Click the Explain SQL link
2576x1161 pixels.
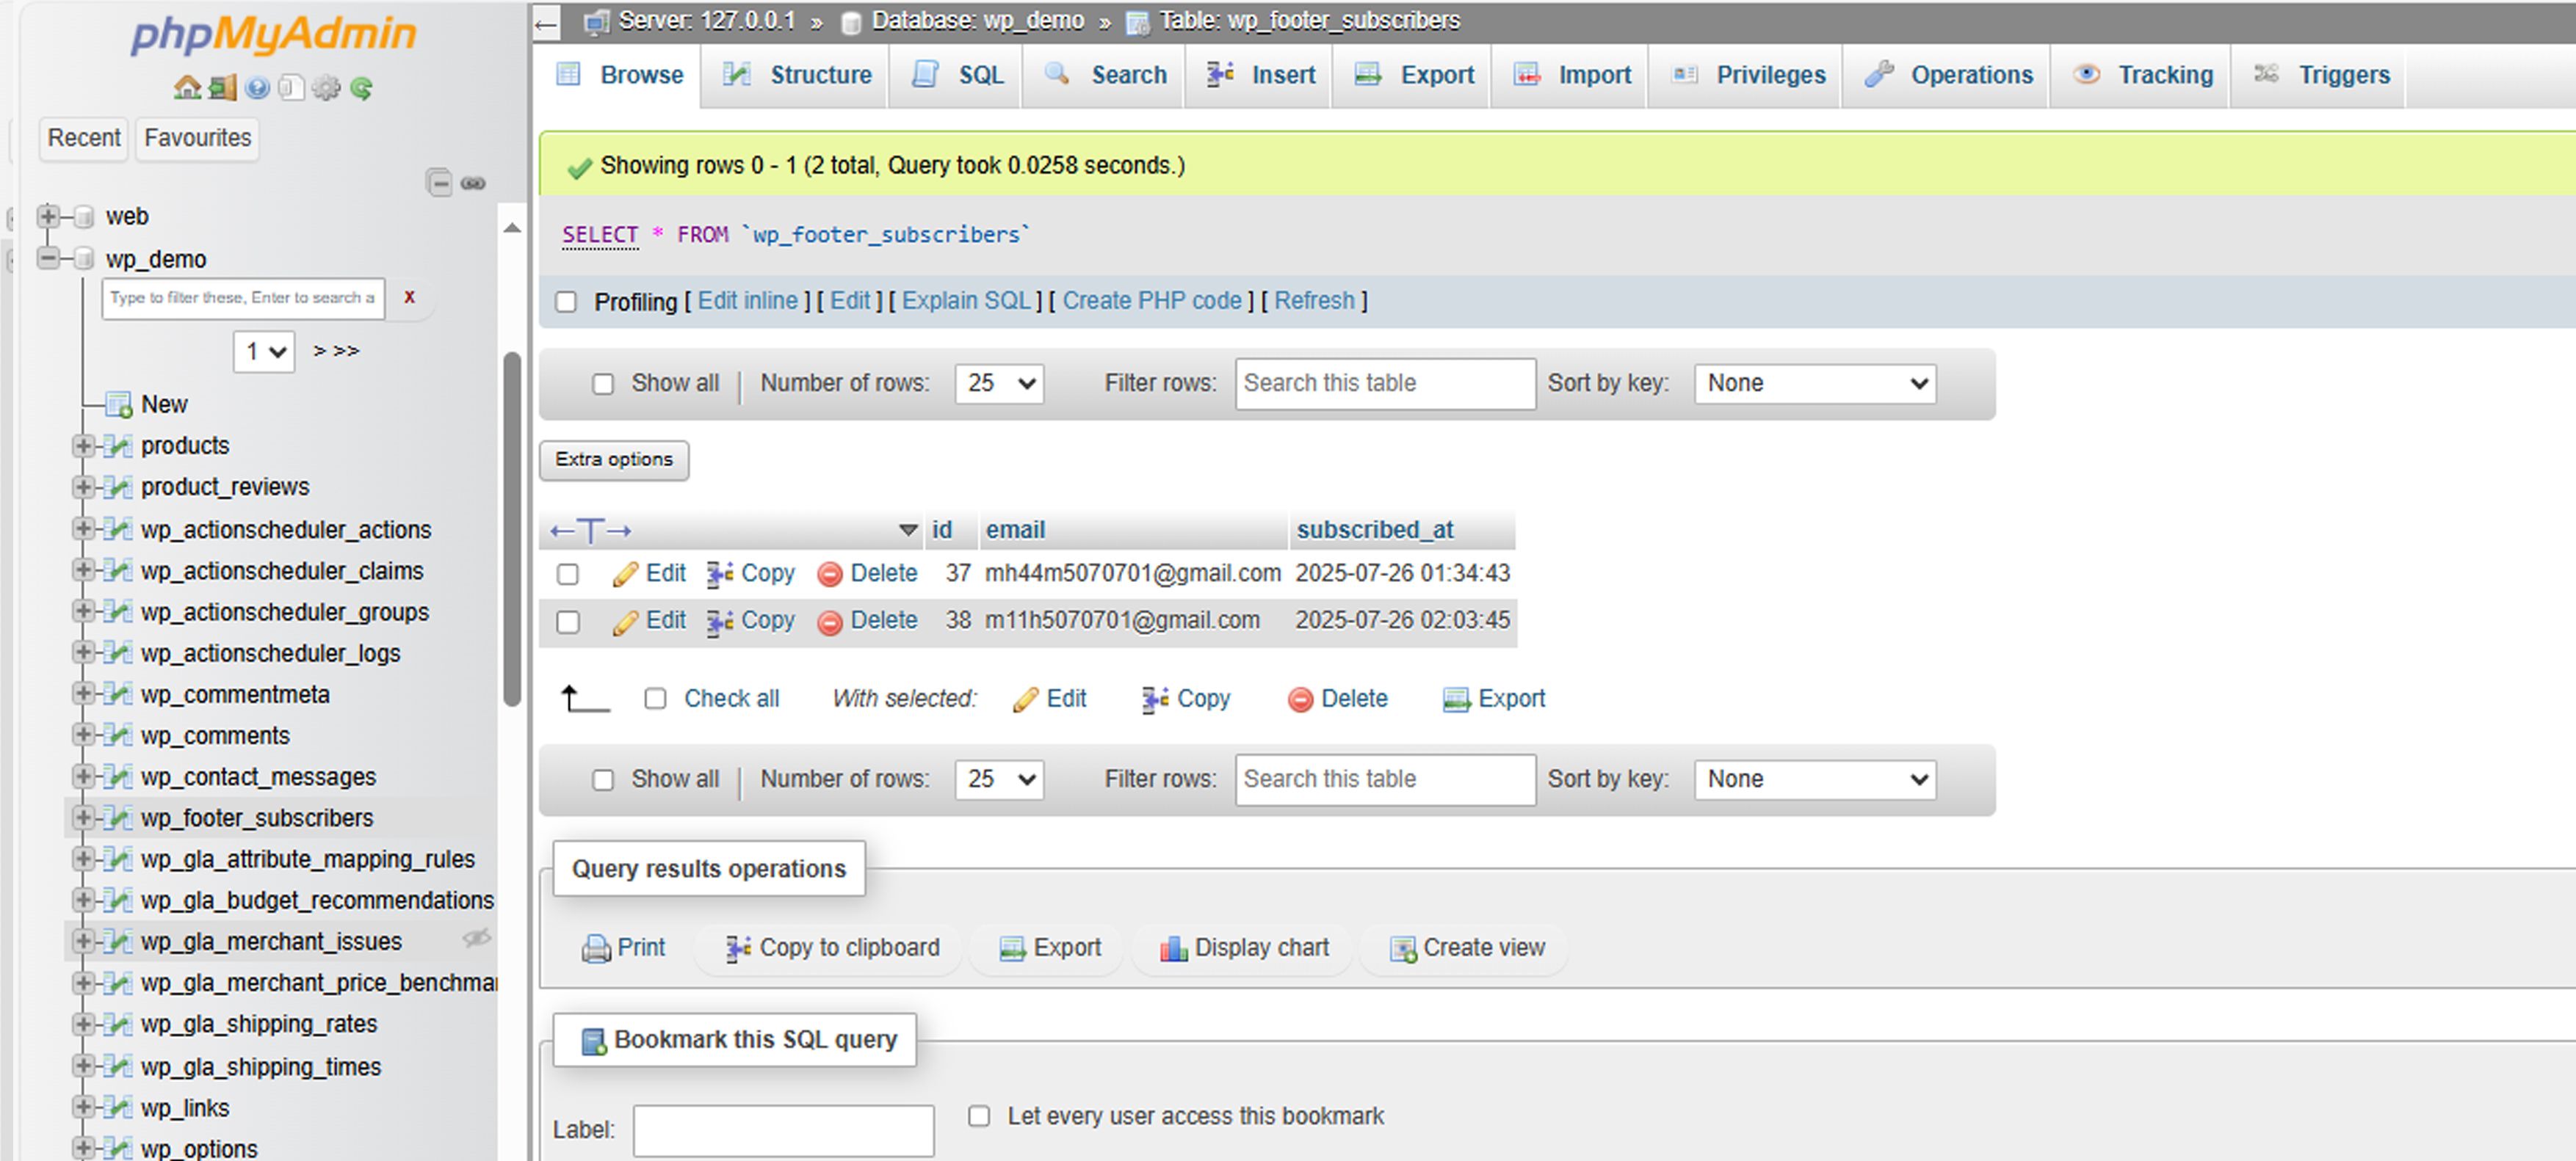pyautogui.click(x=965, y=301)
